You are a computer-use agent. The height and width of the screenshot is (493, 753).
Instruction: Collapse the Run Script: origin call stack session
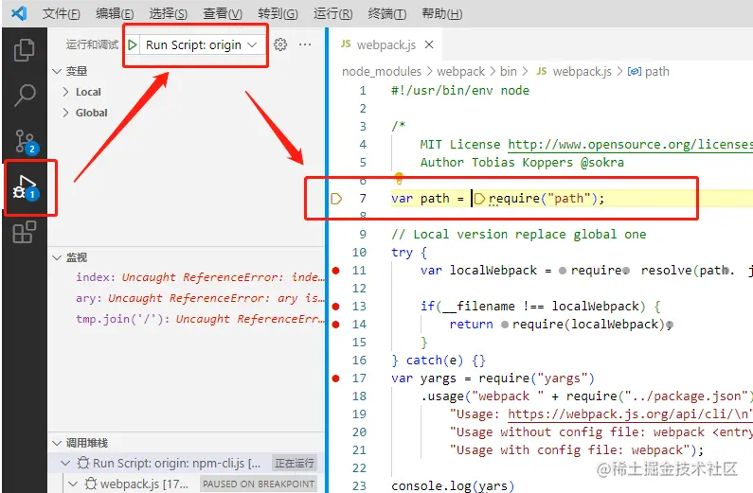click(65, 464)
